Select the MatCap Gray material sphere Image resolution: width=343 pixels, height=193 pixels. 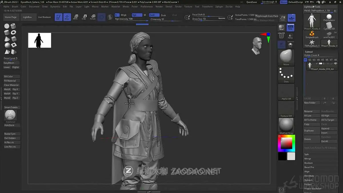coord(286,125)
